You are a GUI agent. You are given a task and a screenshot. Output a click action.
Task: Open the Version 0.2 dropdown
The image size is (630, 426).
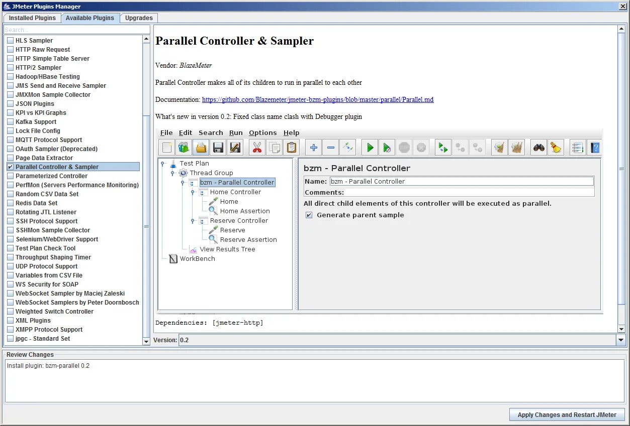click(621, 340)
